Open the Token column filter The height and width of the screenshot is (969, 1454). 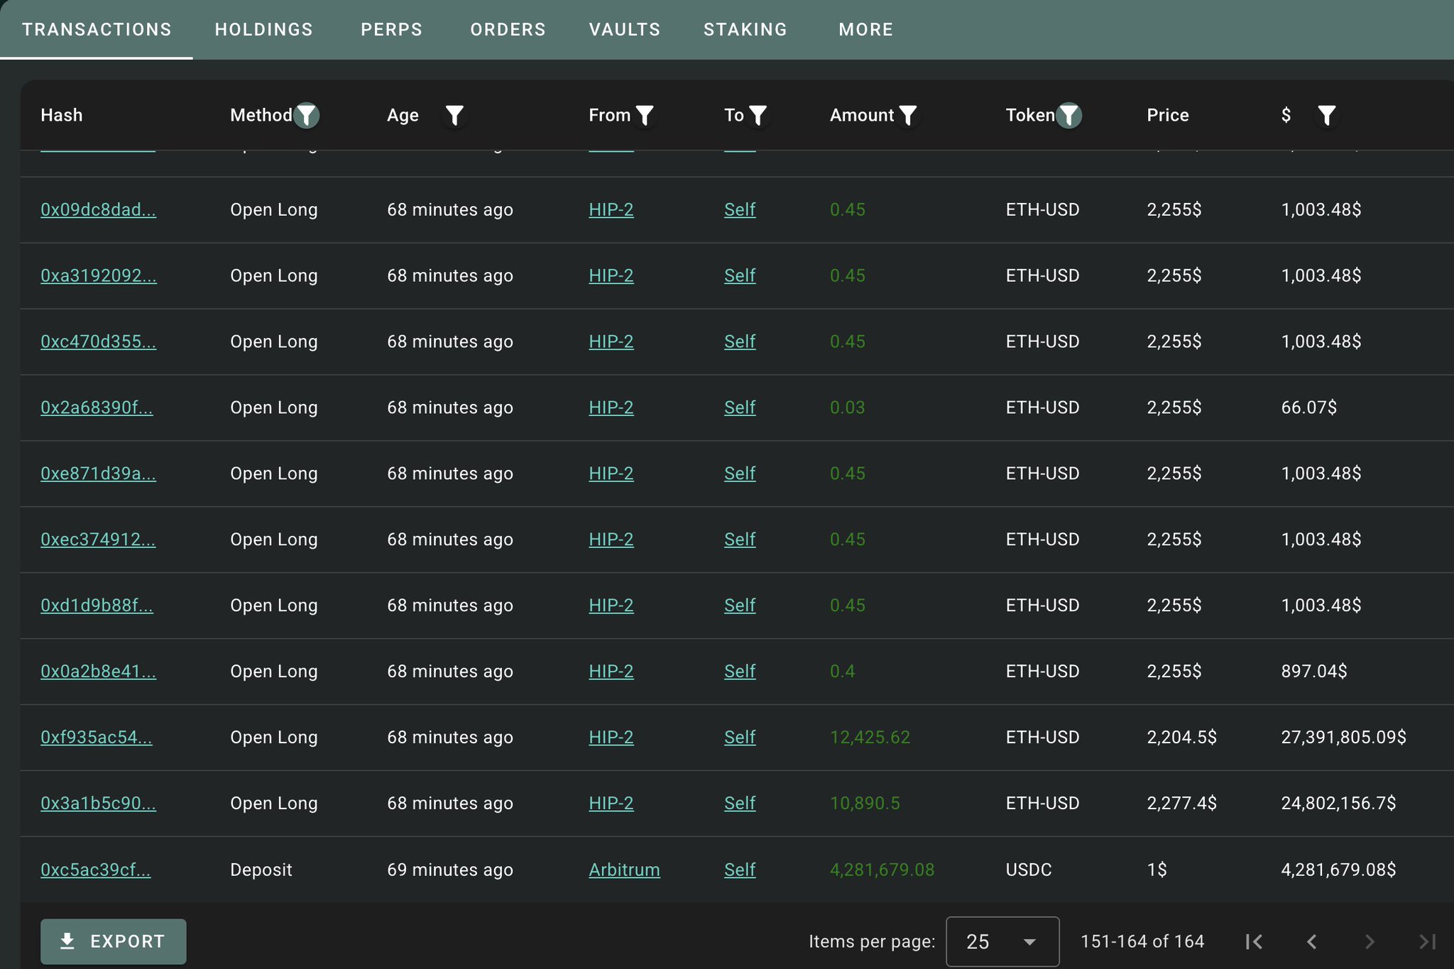pyautogui.click(x=1068, y=115)
